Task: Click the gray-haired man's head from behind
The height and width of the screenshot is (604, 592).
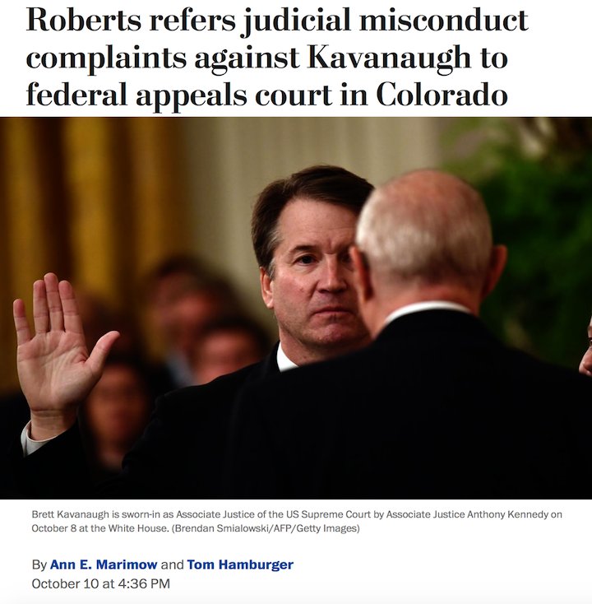Action: point(425,231)
